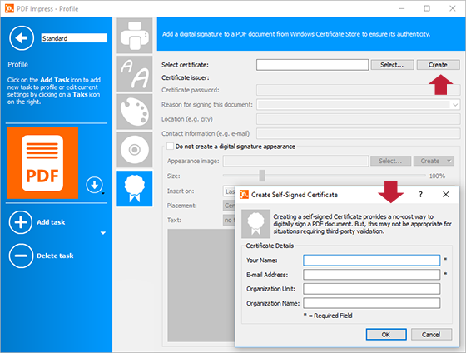Click the back arrow icon
Viewport: 466px width, 353px height.
click(22, 38)
